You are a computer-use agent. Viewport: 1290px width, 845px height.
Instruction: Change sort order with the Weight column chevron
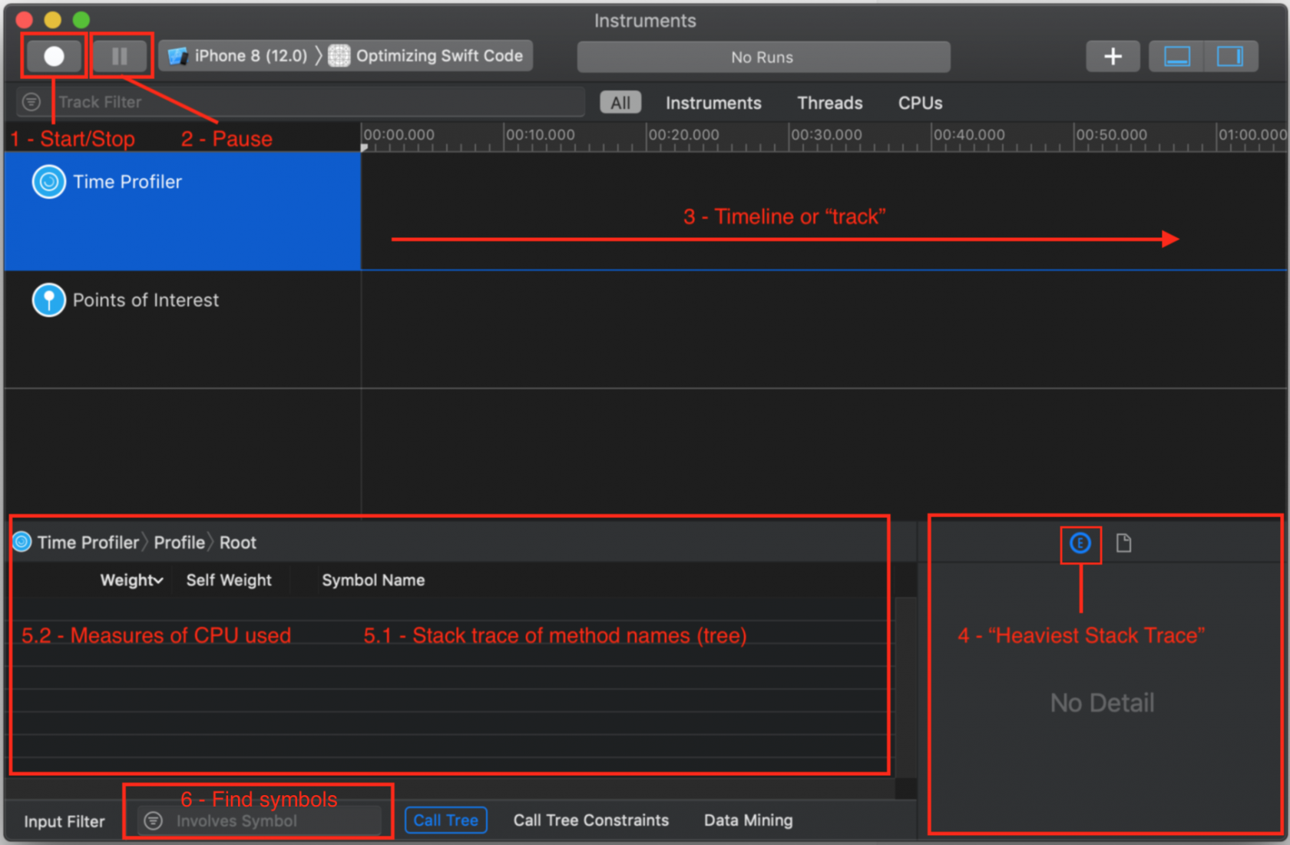[157, 580]
